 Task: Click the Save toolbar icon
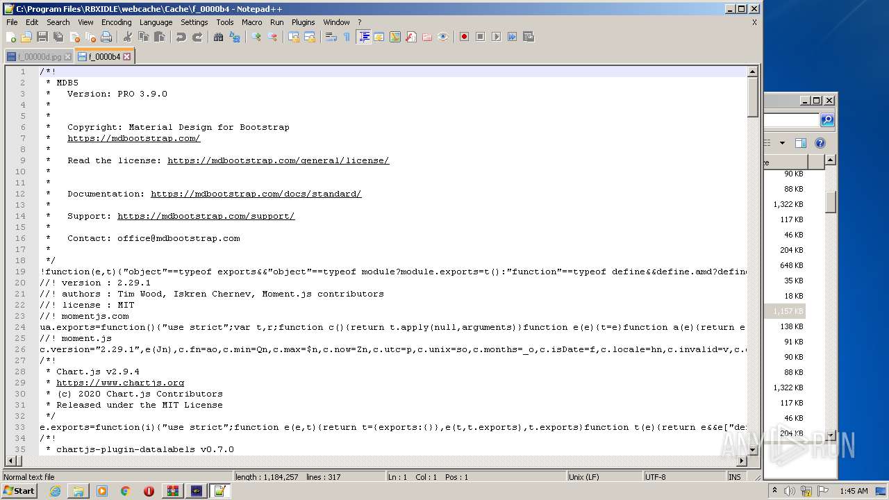pos(42,37)
